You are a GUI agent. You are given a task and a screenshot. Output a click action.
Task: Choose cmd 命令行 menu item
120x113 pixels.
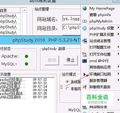click(99, 61)
